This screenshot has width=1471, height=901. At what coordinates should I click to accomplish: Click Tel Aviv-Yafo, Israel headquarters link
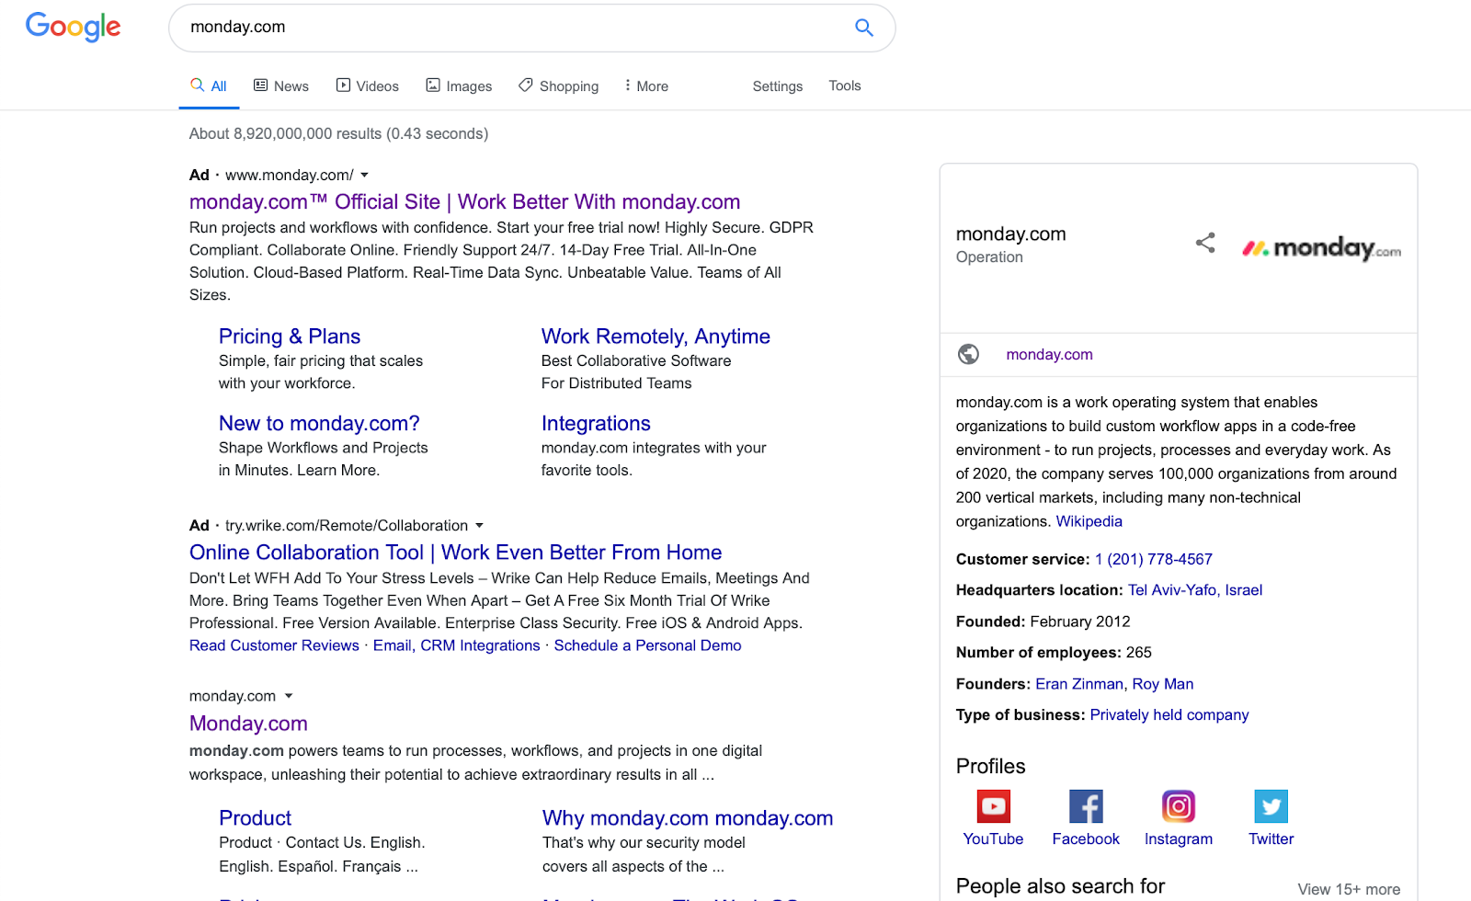click(1195, 590)
